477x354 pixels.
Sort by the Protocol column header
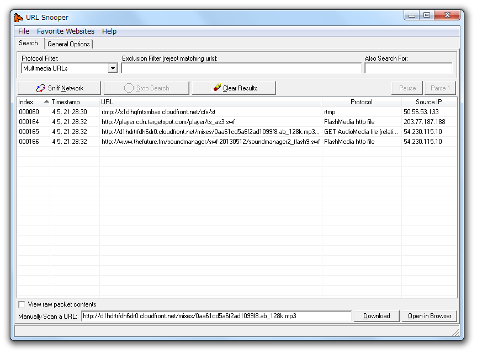pyautogui.click(x=362, y=102)
